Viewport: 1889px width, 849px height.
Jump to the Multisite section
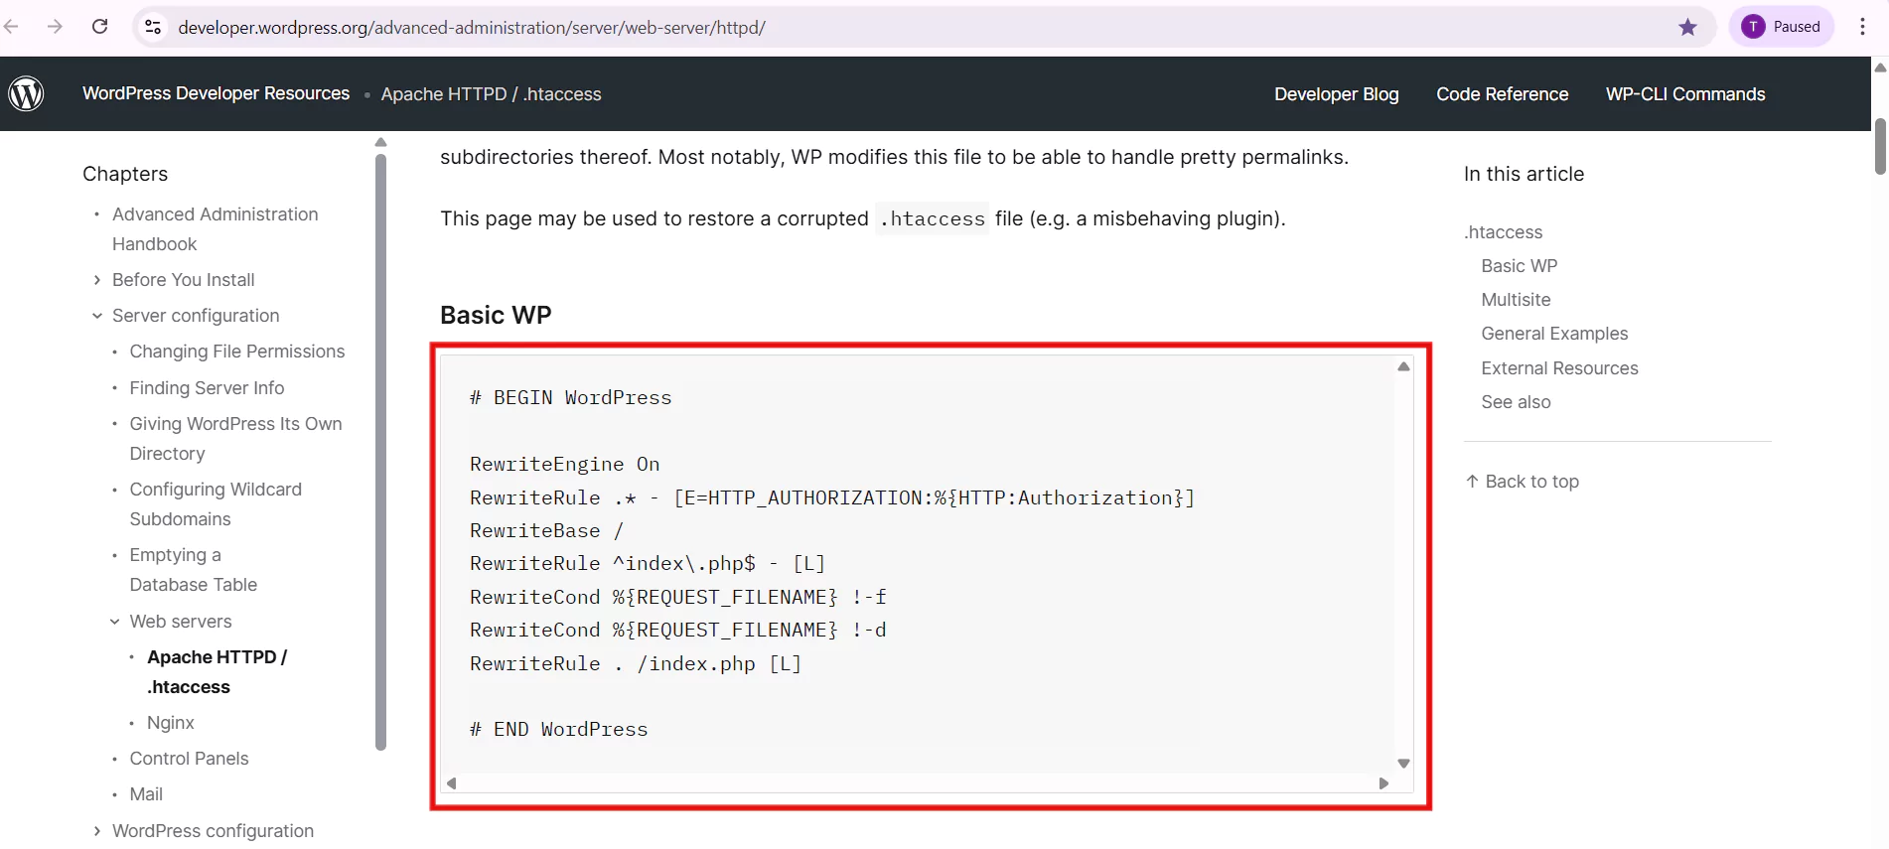tap(1516, 300)
